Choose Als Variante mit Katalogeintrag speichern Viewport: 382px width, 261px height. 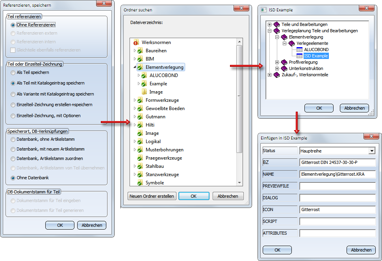(x=13, y=94)
